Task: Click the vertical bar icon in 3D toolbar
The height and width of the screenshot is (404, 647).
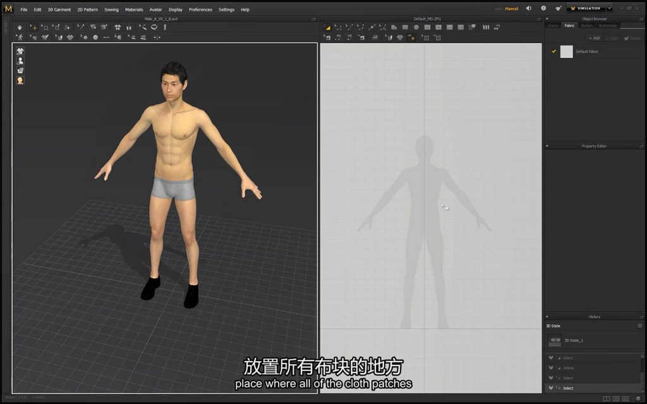Action: coord(165,27)
